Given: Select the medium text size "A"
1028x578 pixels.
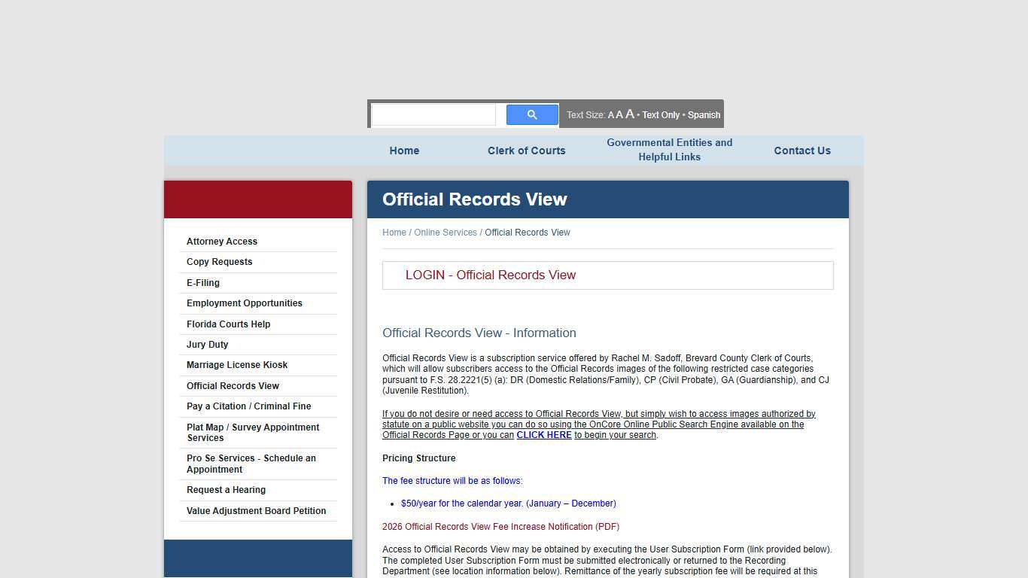Looking at the screenshot, I should (619, 114).
